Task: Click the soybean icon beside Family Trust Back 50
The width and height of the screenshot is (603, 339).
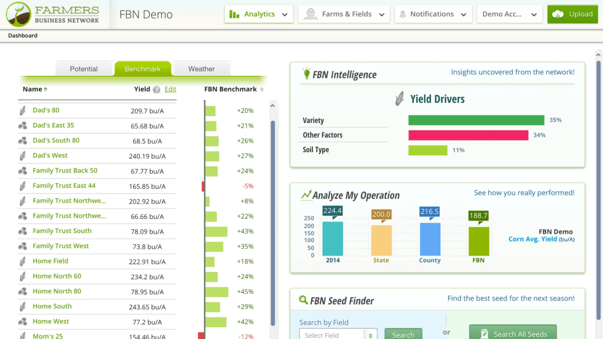Action: coord(23,171)
